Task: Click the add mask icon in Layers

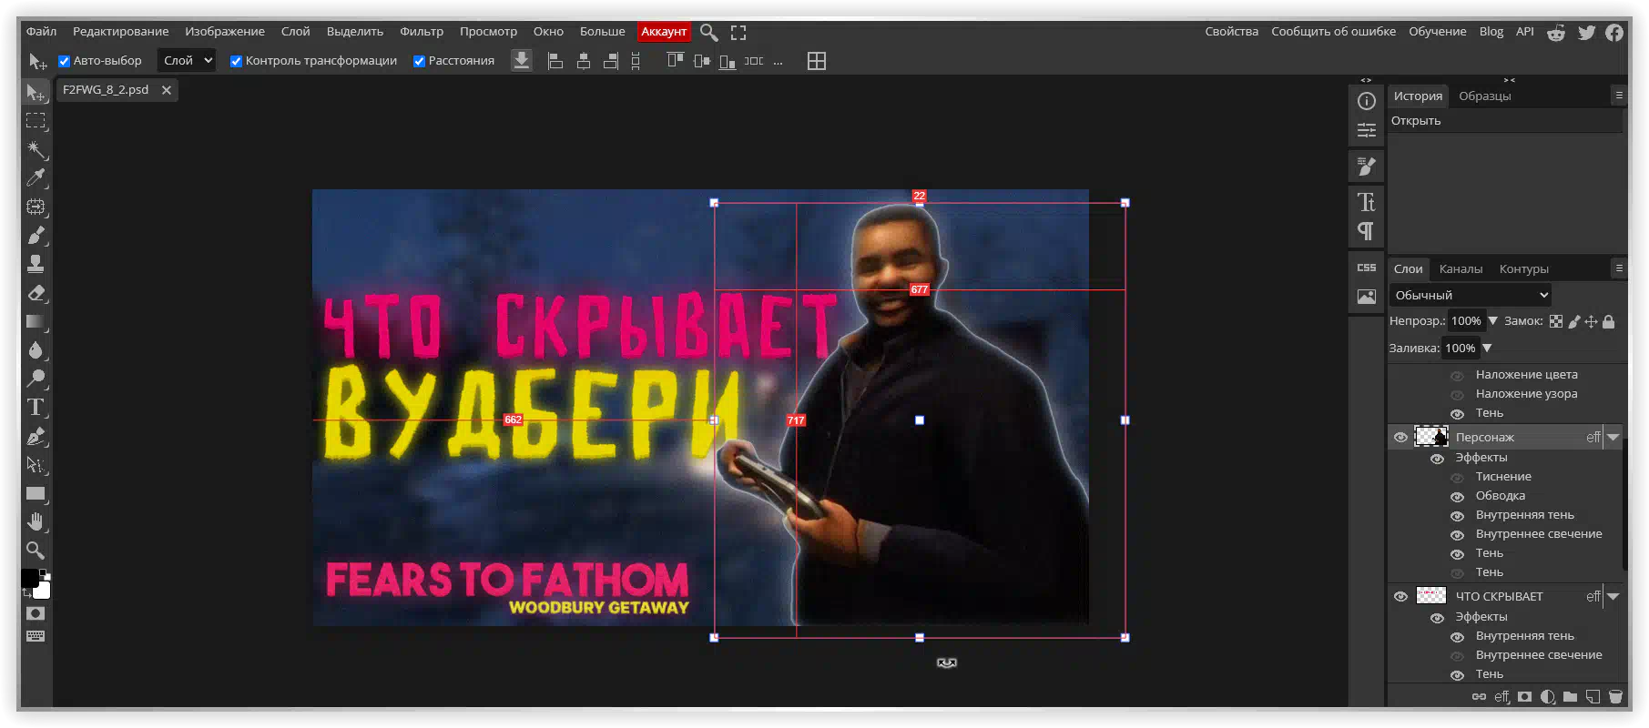Action: click(x=1525, y=697)
